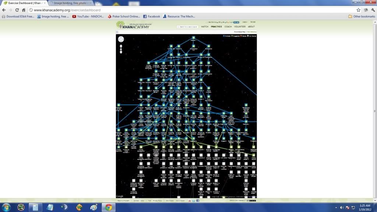
Task: Open the COACH navigation item
Action: click(228, 27)
